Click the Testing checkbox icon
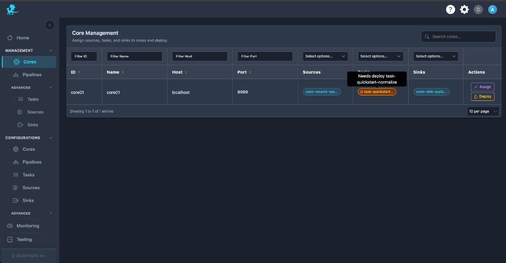The width and height of the screenshot is (506, 263). 10,239
